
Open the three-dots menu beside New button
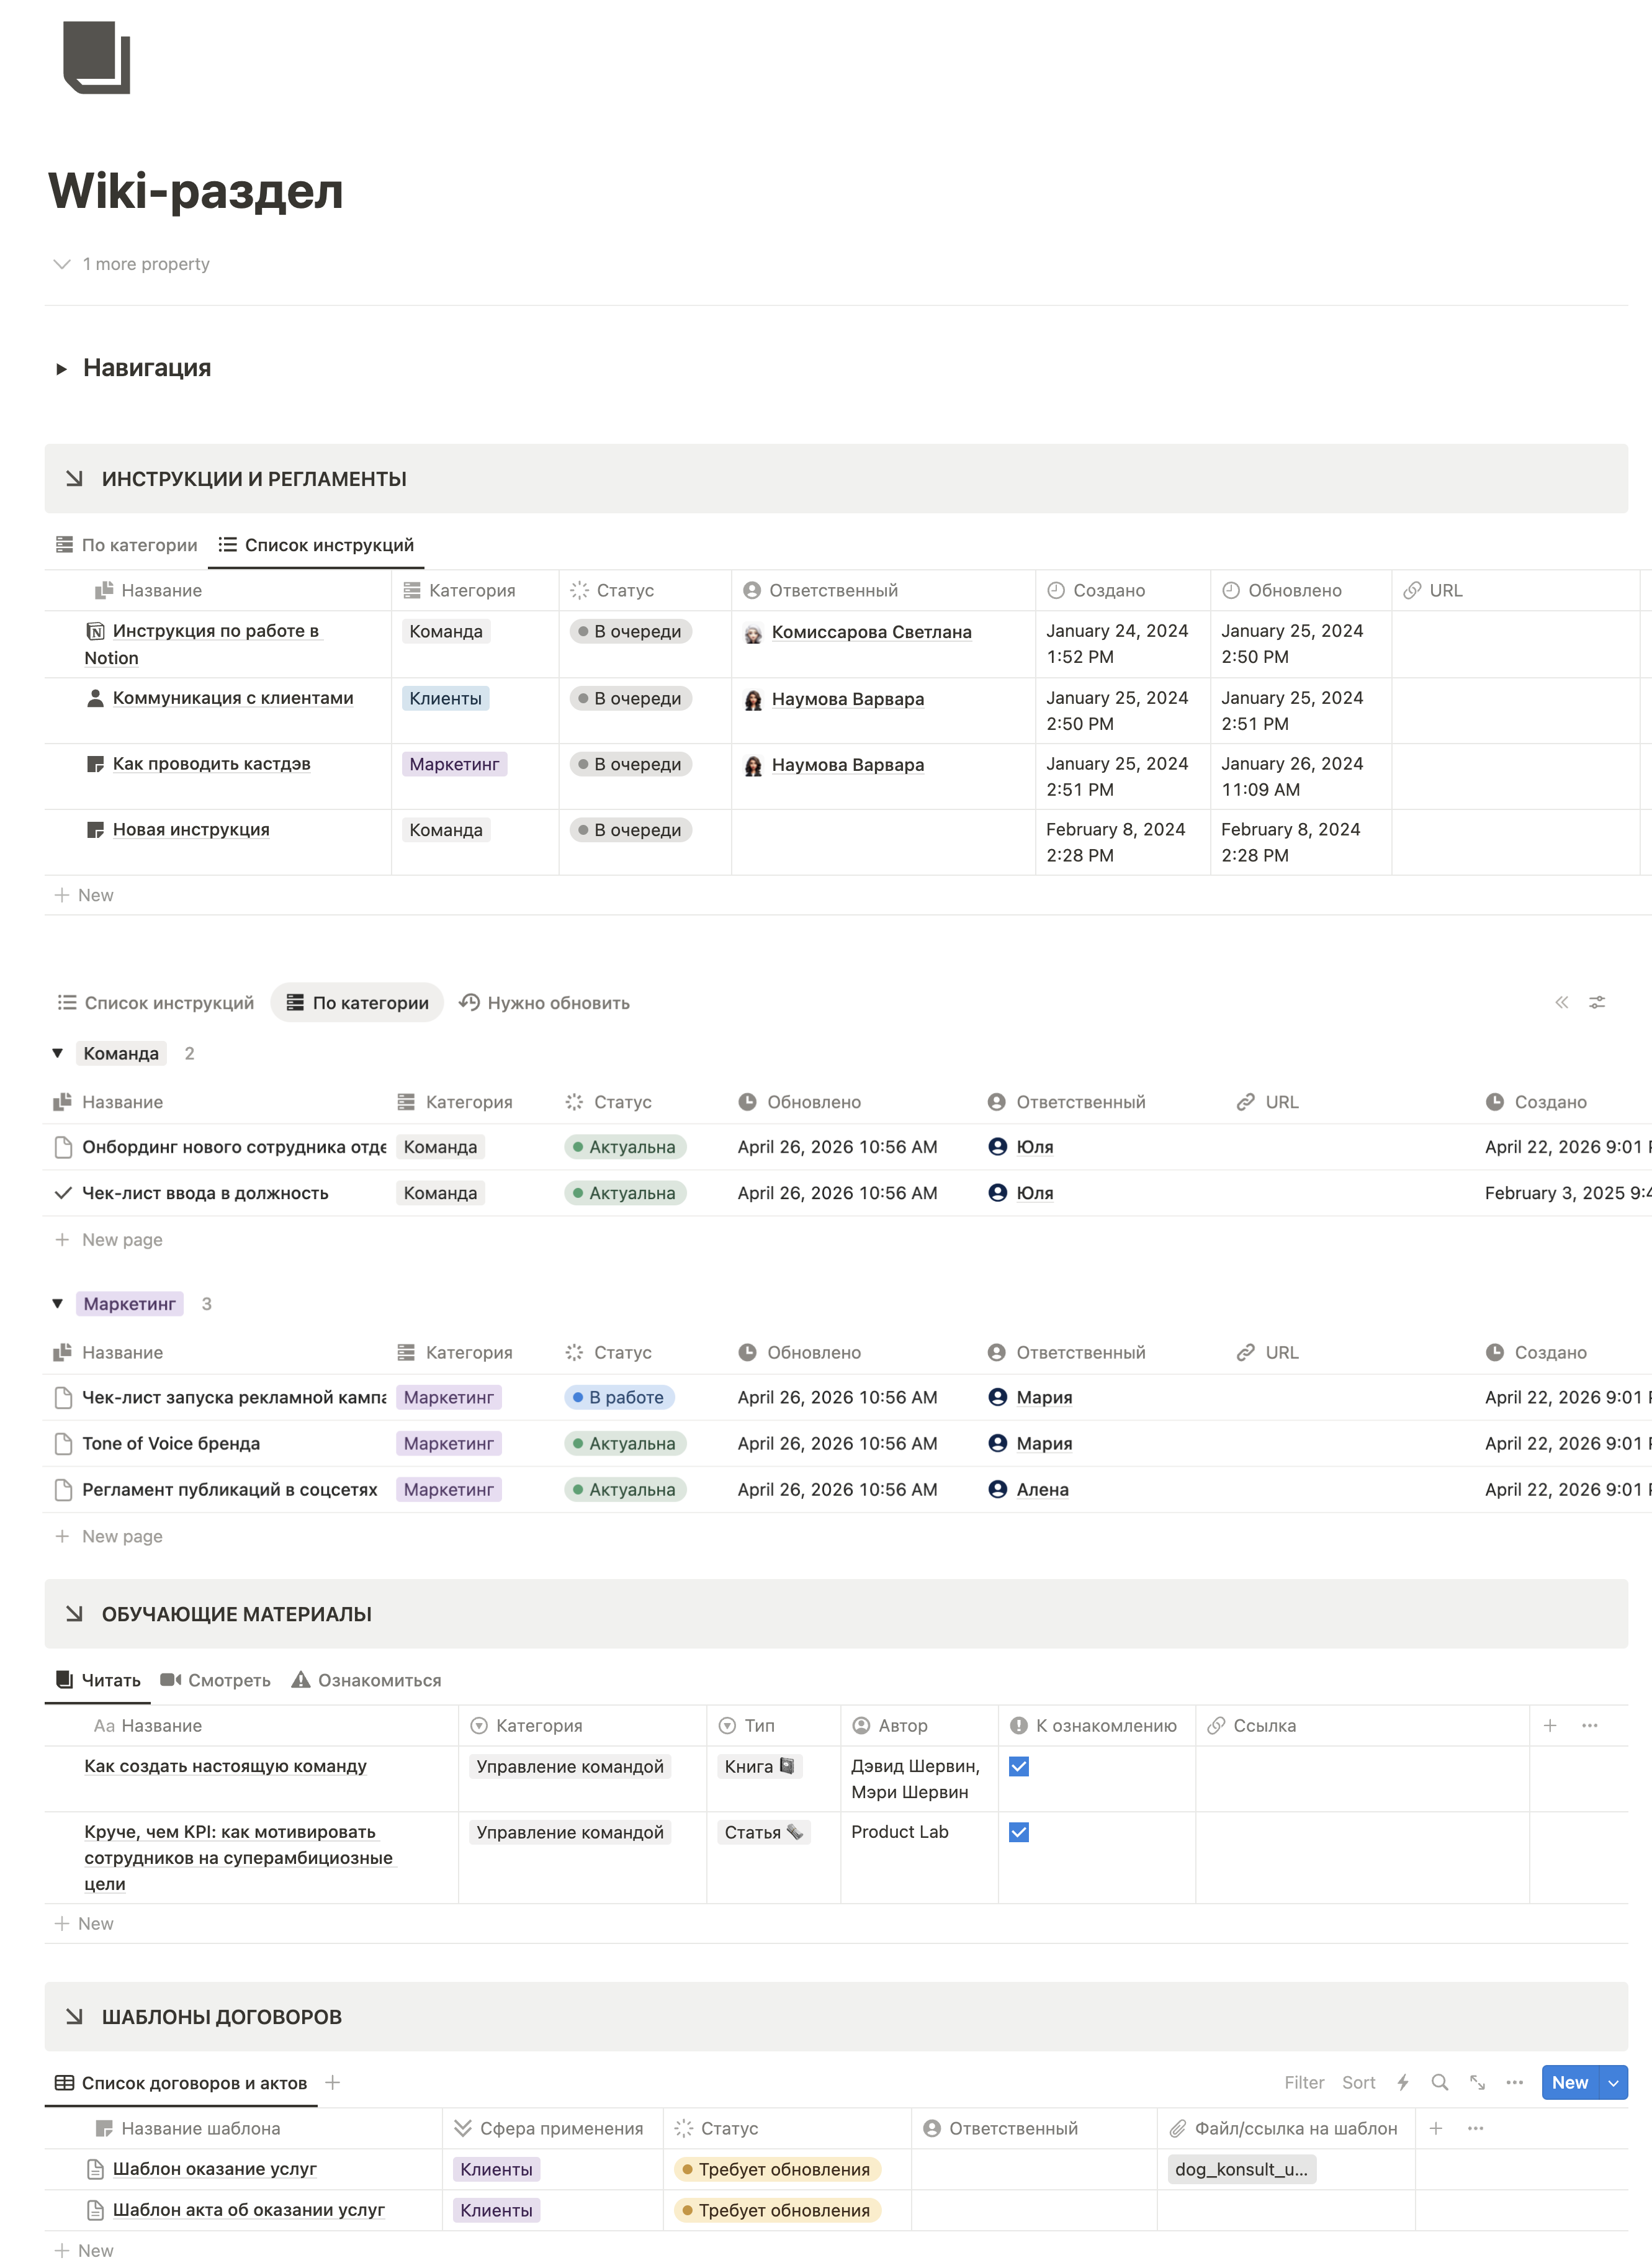[1514, 2082]
